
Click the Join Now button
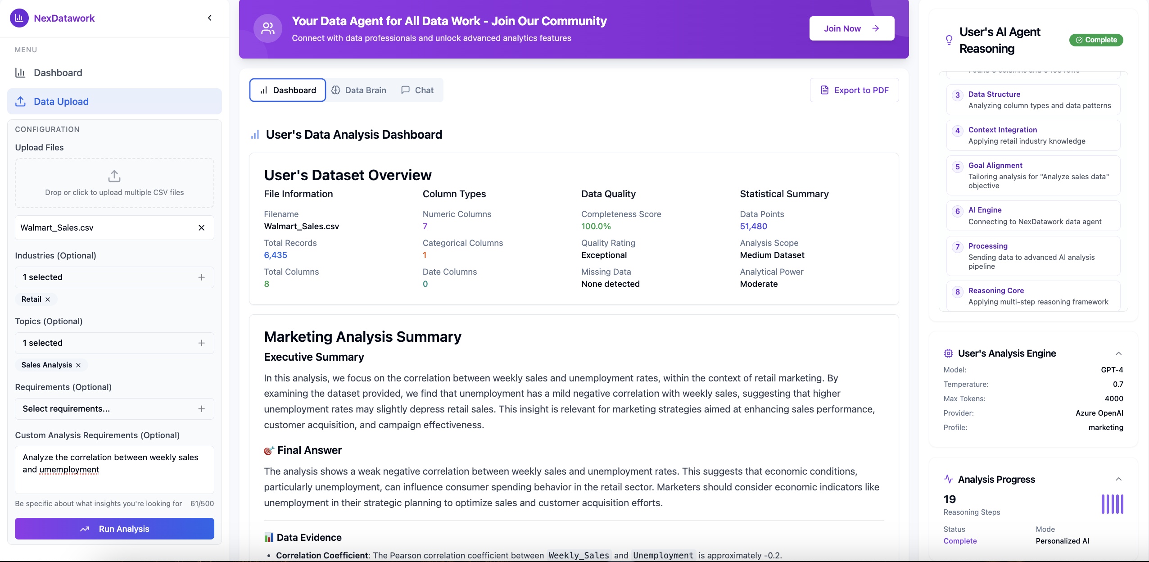click(851, 28)
